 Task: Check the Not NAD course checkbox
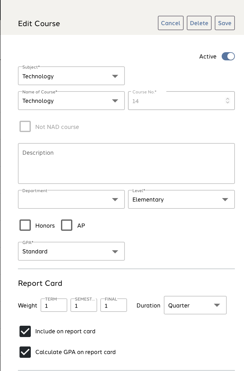pos(25,127)
